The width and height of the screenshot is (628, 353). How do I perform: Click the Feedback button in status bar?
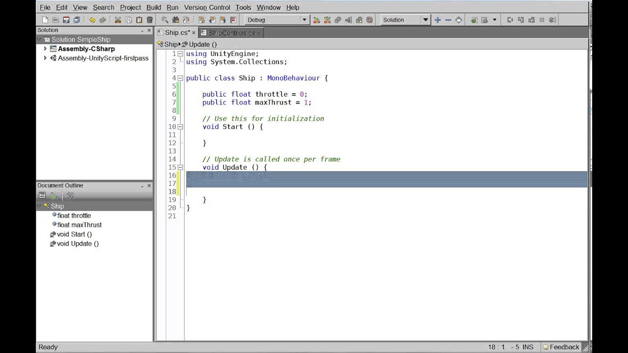point(561,347)
